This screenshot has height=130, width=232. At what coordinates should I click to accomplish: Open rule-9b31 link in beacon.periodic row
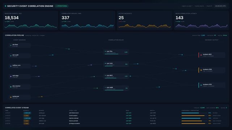pyautogui.click(x=128, y=121)
